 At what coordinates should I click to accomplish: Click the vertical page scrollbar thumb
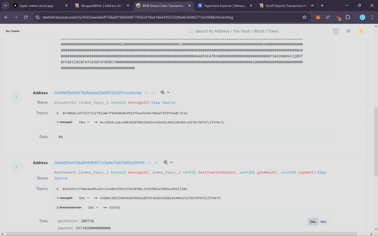(x=376, y=142)
